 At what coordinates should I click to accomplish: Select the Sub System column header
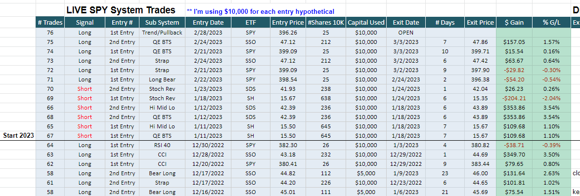click(x=162, y=23)
